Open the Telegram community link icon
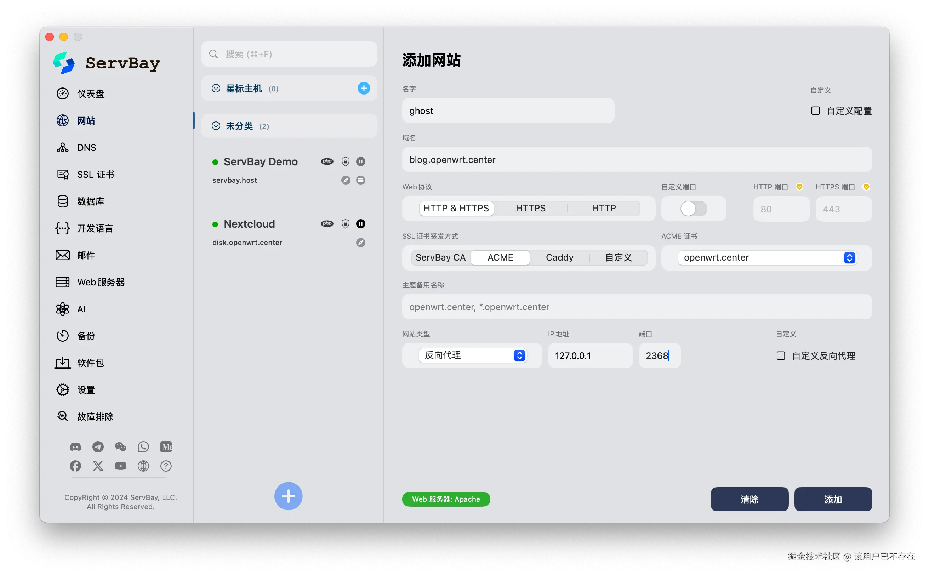Viewport: 929px width, 575px height. [x=98, y=447]
